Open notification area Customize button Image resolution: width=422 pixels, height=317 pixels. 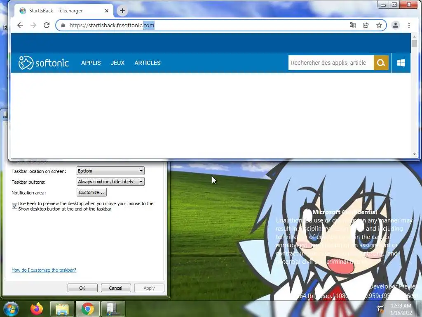point(91,192)
